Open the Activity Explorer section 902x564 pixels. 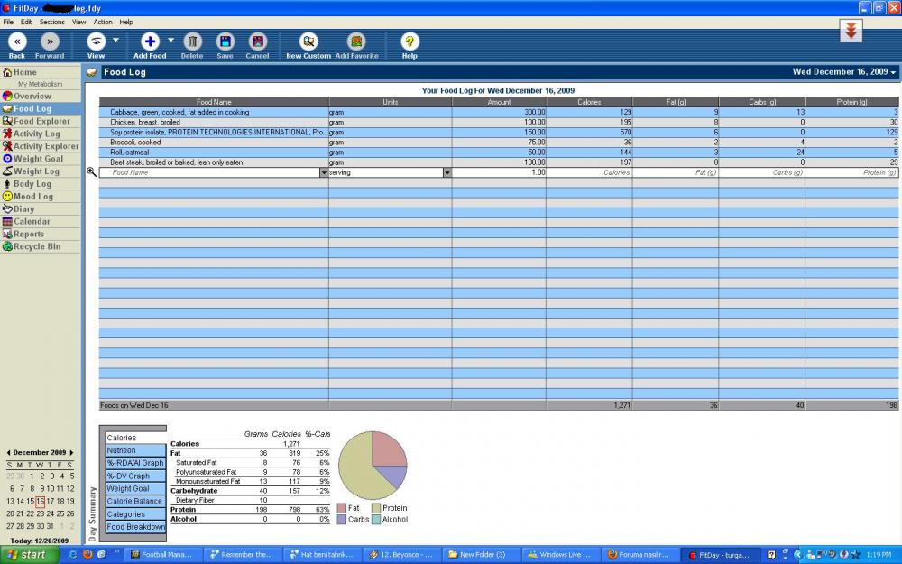(x=41, y=146)
